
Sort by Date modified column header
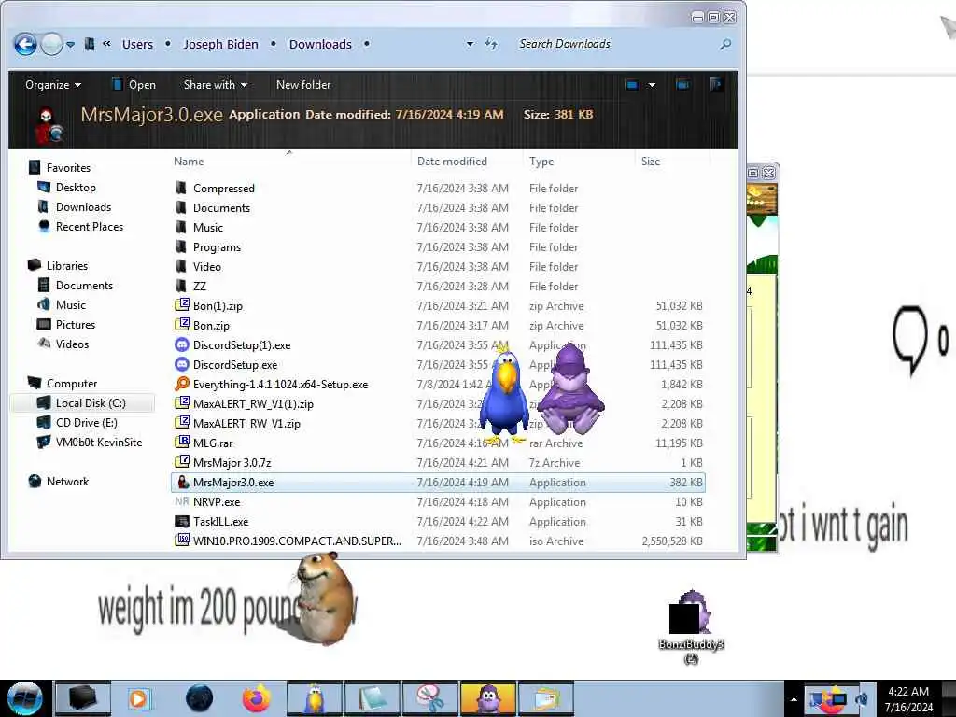[x=452, y=162]
